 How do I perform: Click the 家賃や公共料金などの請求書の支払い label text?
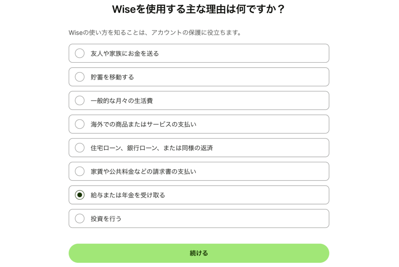point(143,172)
